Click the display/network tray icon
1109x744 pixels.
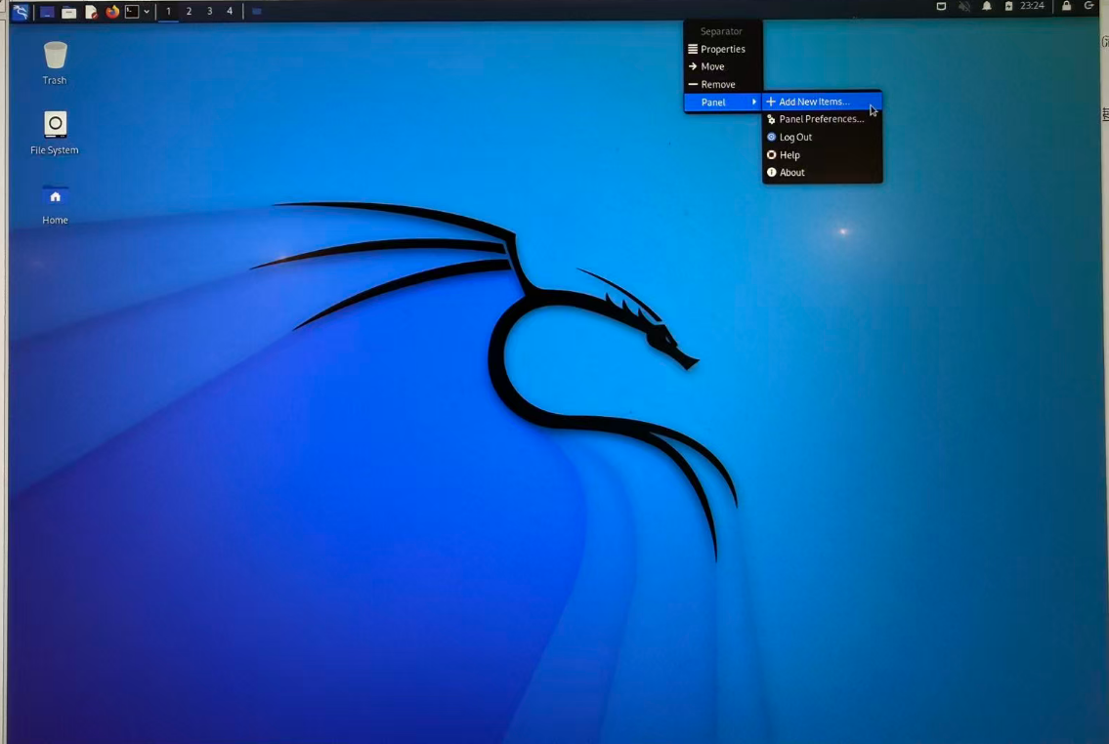(941, 7)
